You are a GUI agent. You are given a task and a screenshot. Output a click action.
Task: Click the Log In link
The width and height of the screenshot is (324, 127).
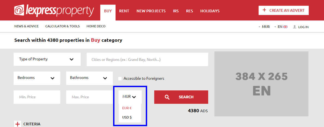pyautogui.click(x=303, y=27)
